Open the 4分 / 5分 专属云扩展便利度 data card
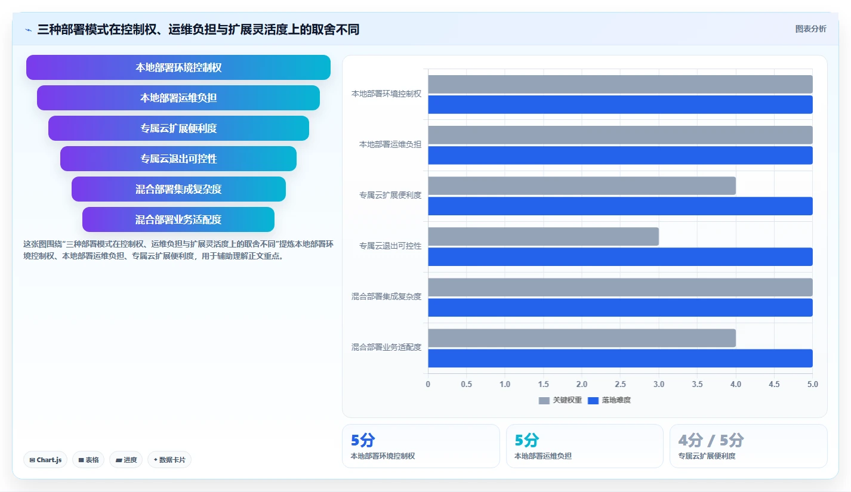Screen dimensions: 851x492 pos(748,446)
